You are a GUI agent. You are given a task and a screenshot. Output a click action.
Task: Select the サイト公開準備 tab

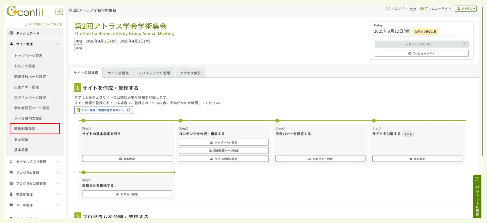pyautogui.click(x=86, y=73)
